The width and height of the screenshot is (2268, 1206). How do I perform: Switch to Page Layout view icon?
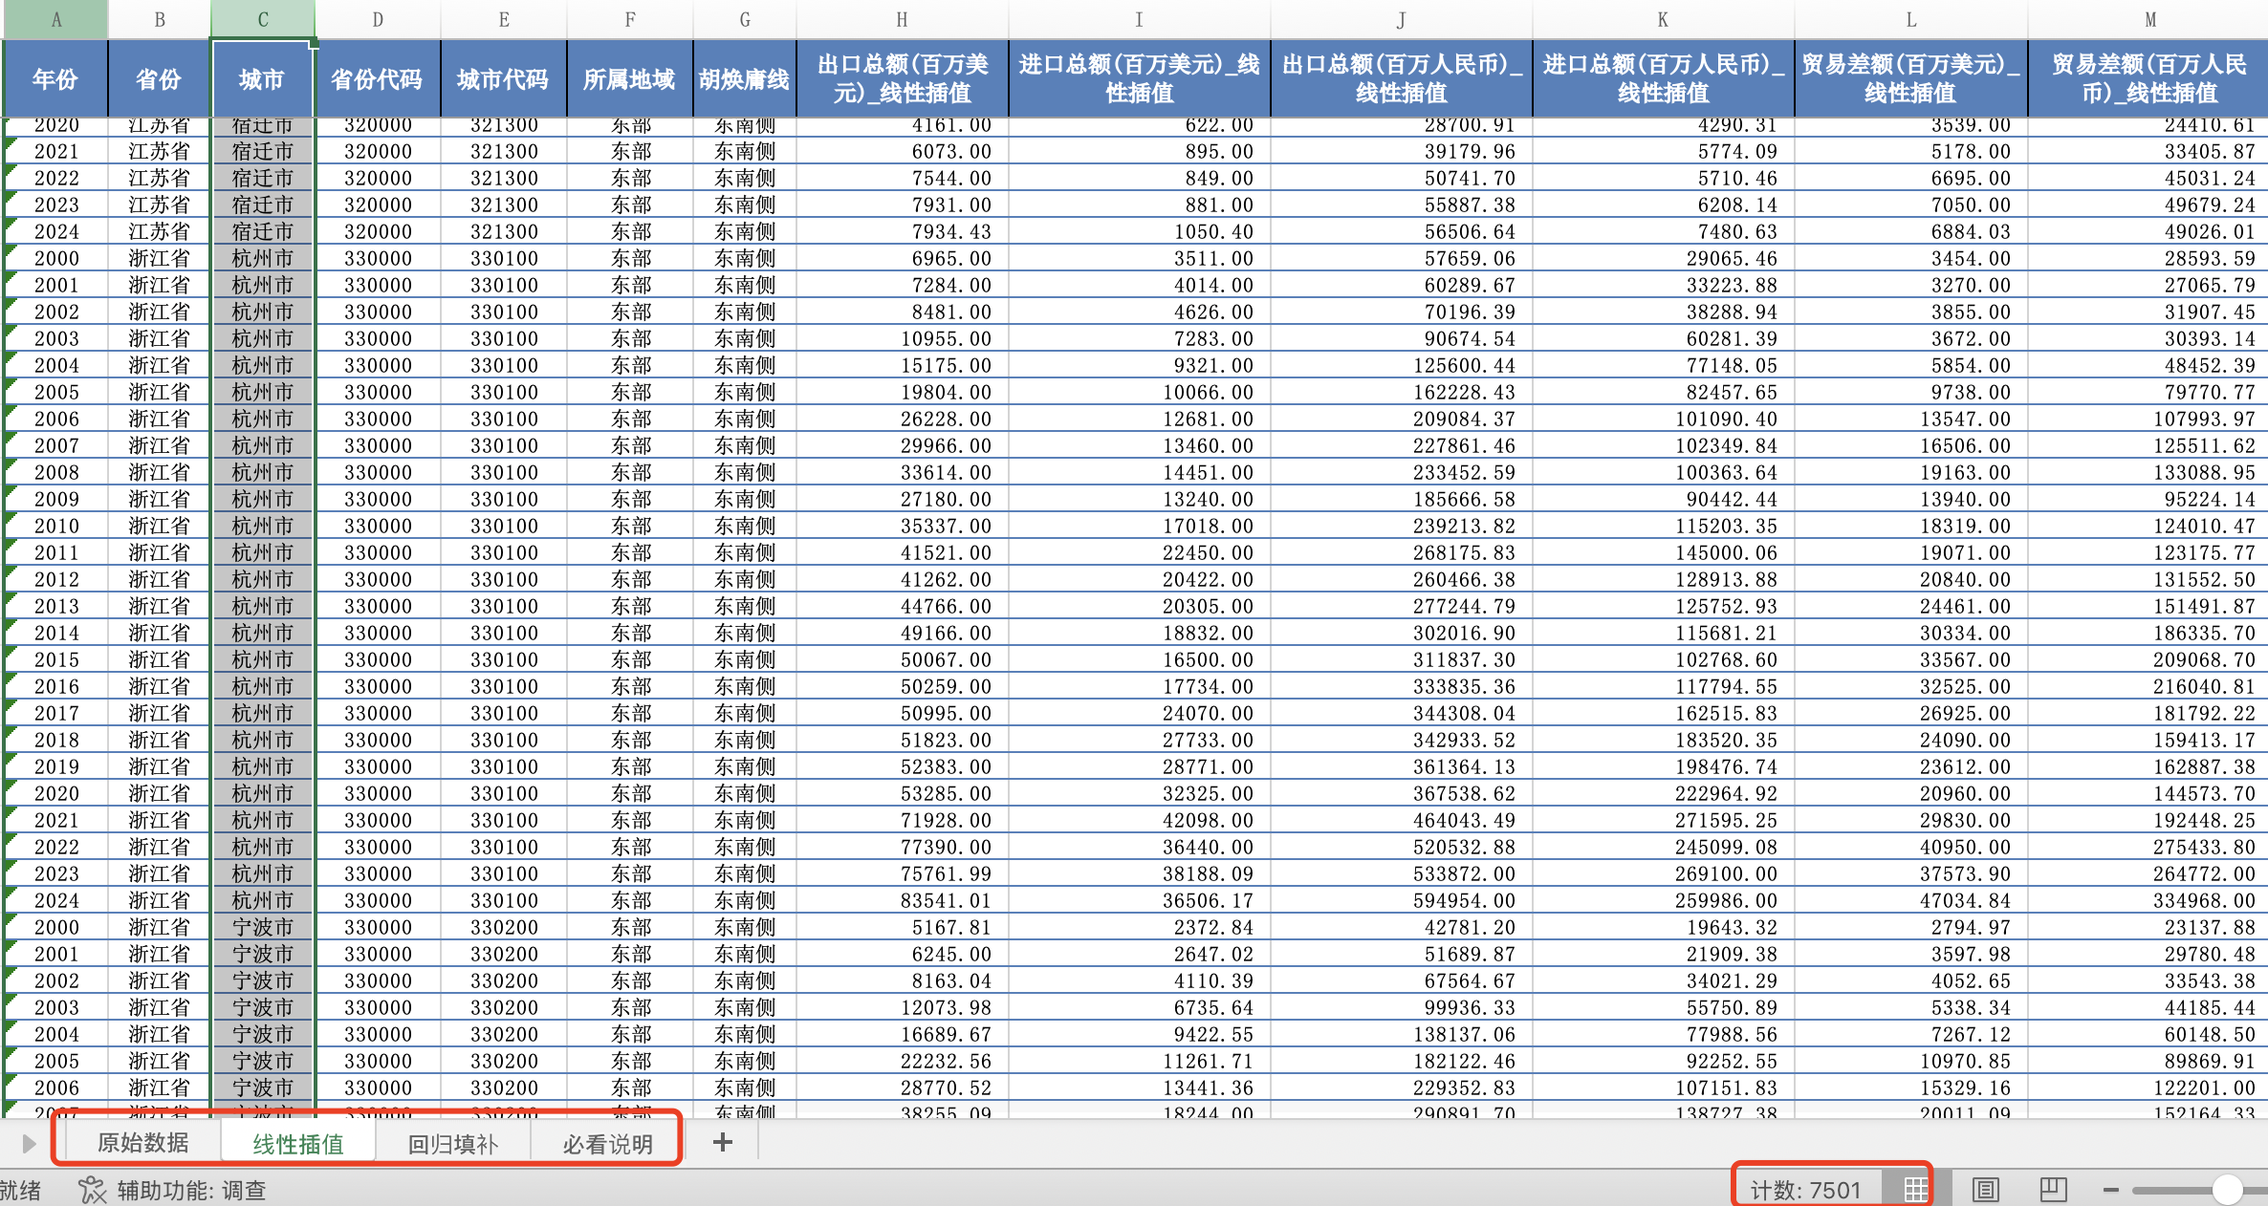1986,1190
